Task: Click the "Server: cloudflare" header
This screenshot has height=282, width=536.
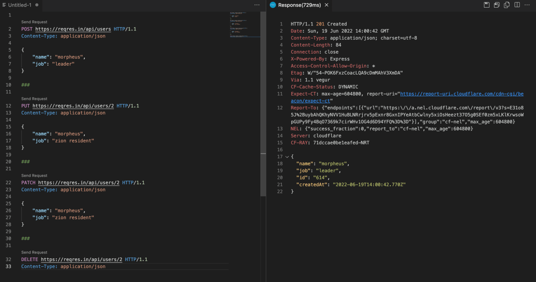Action: pyautogui.click(x=316, y=136)
